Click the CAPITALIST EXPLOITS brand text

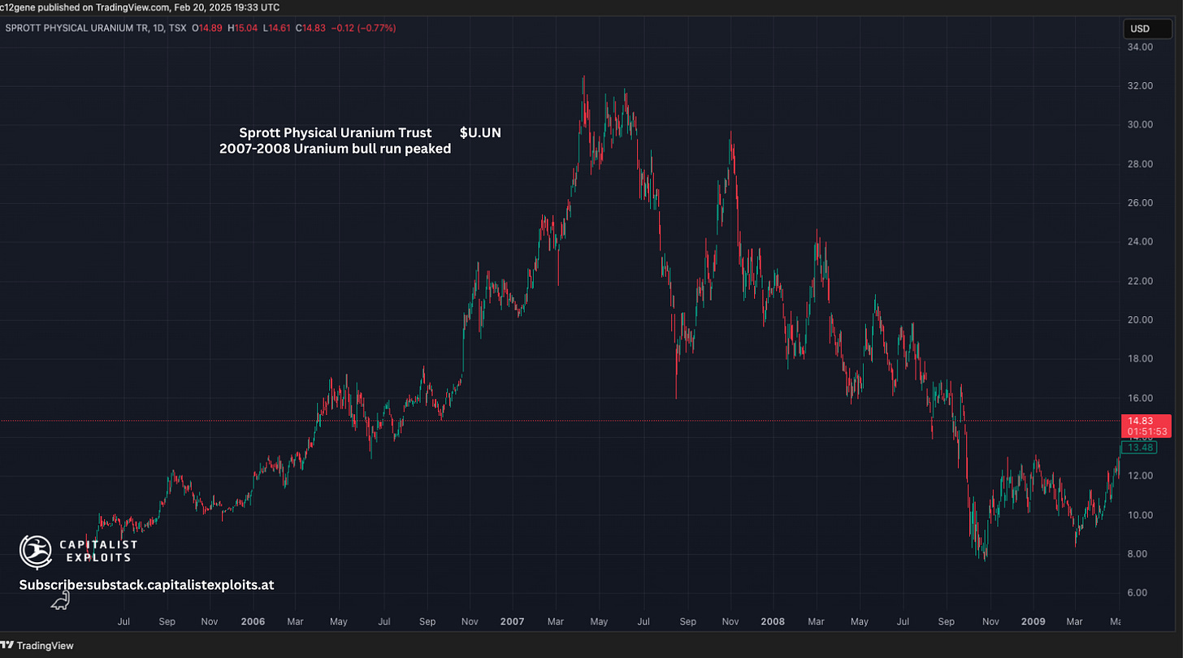point(98,552)
